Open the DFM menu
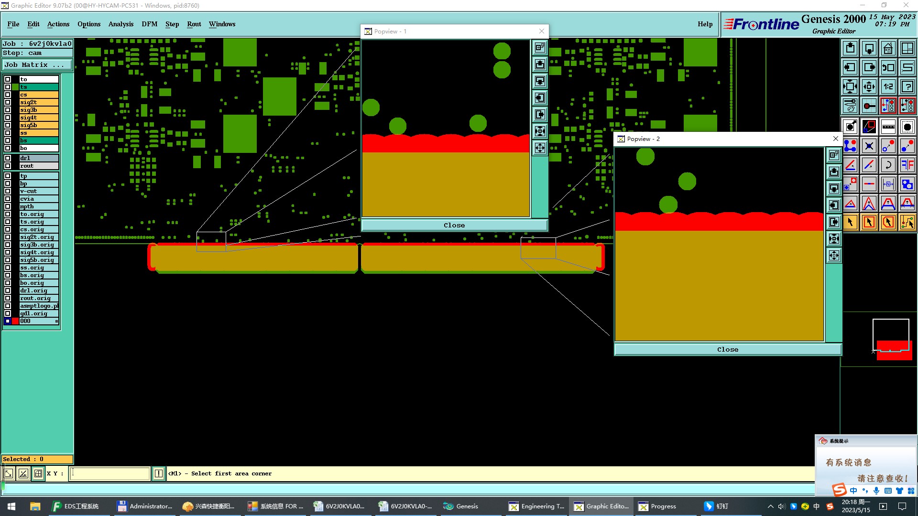The image size is (918, 516). [x=149, y=24]
